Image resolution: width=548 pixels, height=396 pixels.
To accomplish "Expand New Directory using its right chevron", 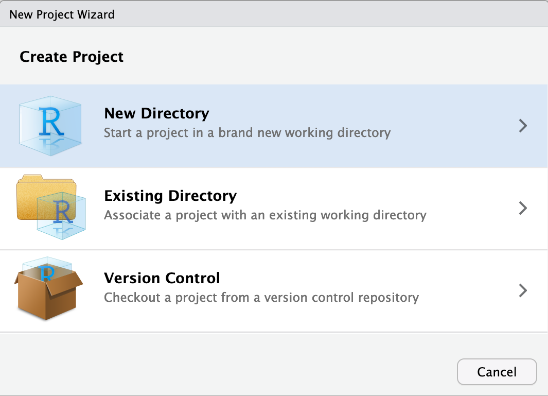I will click(523, 126).
